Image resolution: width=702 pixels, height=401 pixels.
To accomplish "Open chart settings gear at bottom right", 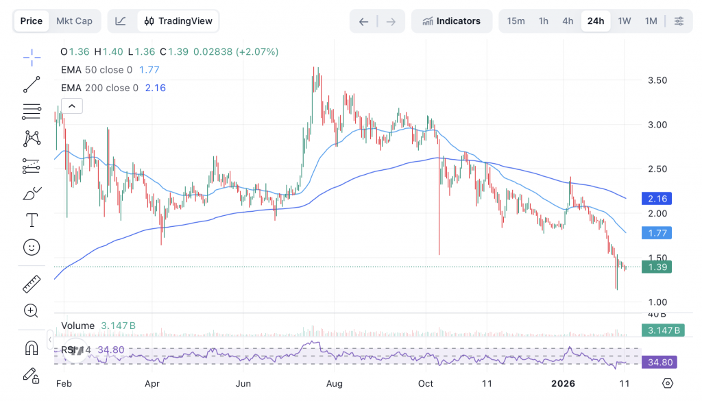I will (668, 382).
